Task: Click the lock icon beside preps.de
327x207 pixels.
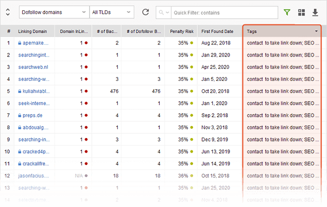Action: 20,115
